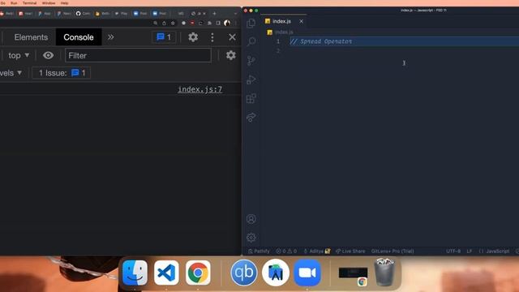
Task: Open Finder from the Dock
Action: (x=135, y=273)
